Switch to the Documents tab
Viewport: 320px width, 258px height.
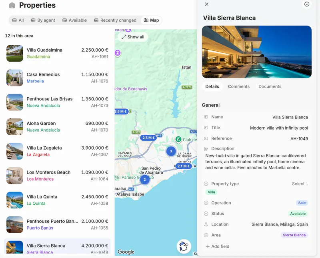[x=270, y=86]
